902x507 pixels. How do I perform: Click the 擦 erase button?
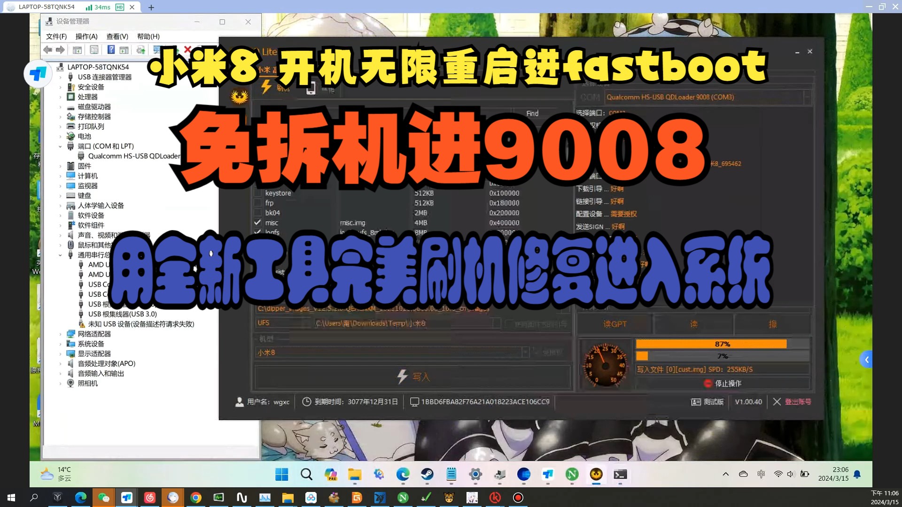click(772, 324)
